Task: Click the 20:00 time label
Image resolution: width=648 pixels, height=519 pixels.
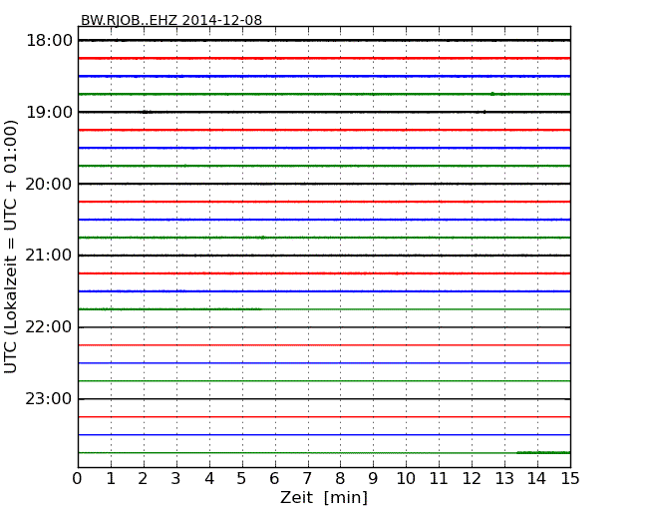Action: click(49, 184)
